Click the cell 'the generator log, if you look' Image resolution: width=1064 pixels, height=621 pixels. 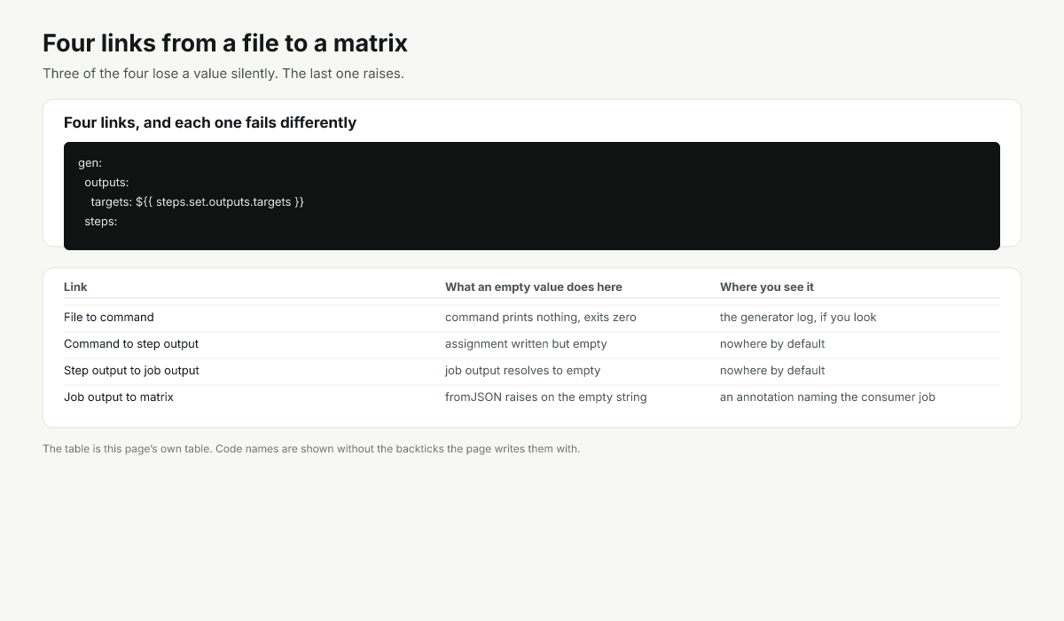pos(798,317)
